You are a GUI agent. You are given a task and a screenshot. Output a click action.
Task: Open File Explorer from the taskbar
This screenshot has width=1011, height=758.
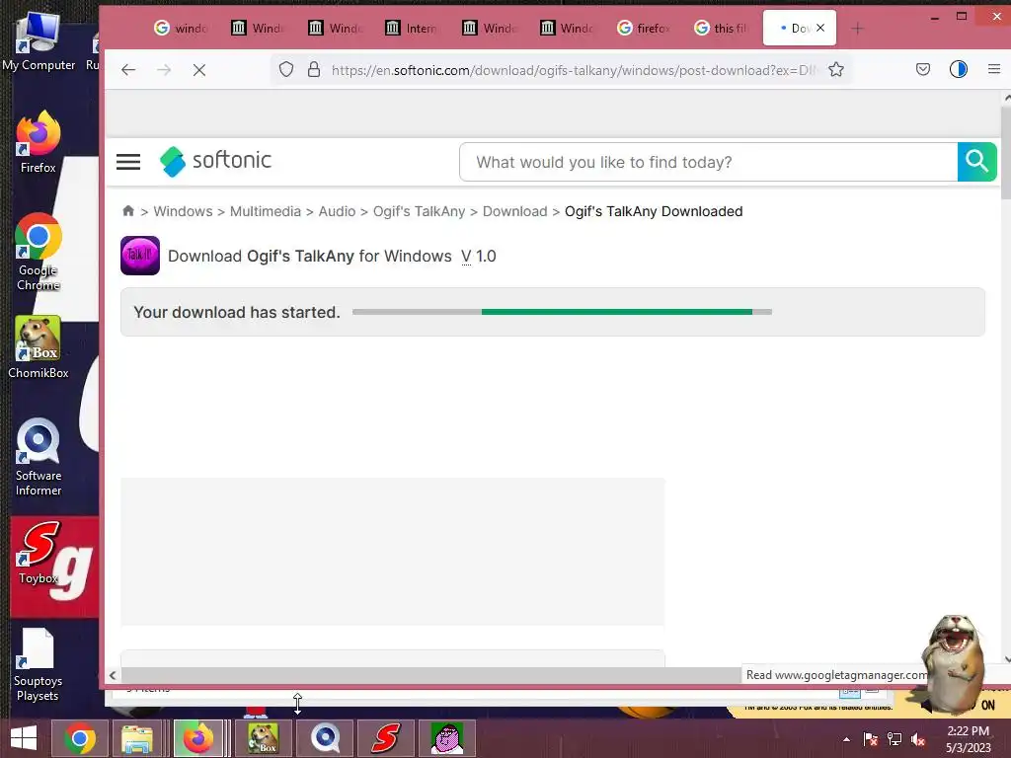[137, 738]
